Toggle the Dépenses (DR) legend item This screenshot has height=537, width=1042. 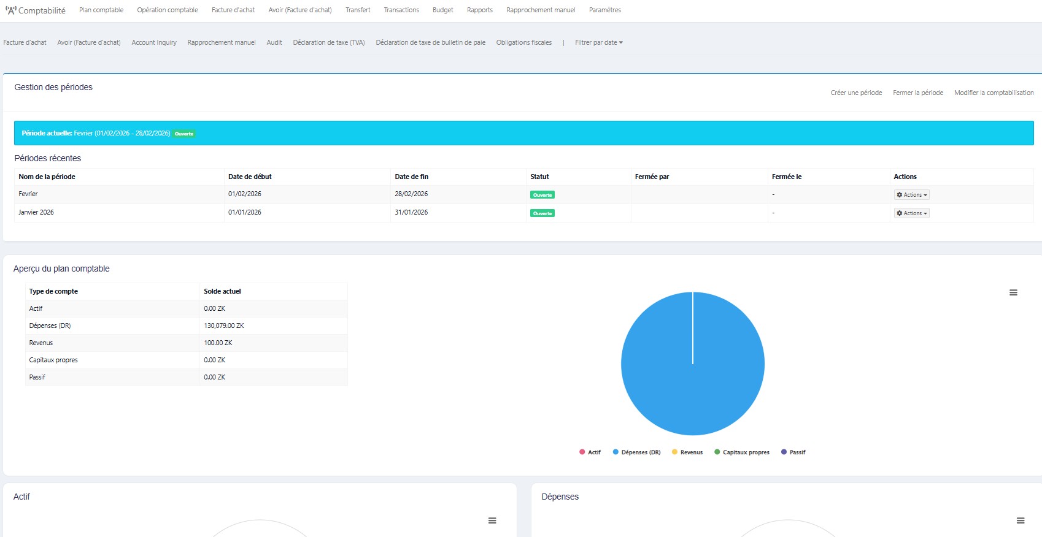[636, 452]
